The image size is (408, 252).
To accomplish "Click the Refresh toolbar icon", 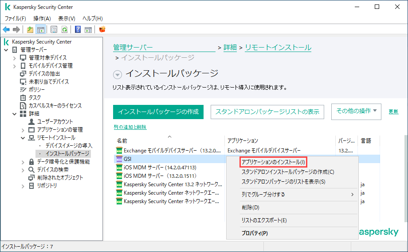I will [x=65, y=29].
